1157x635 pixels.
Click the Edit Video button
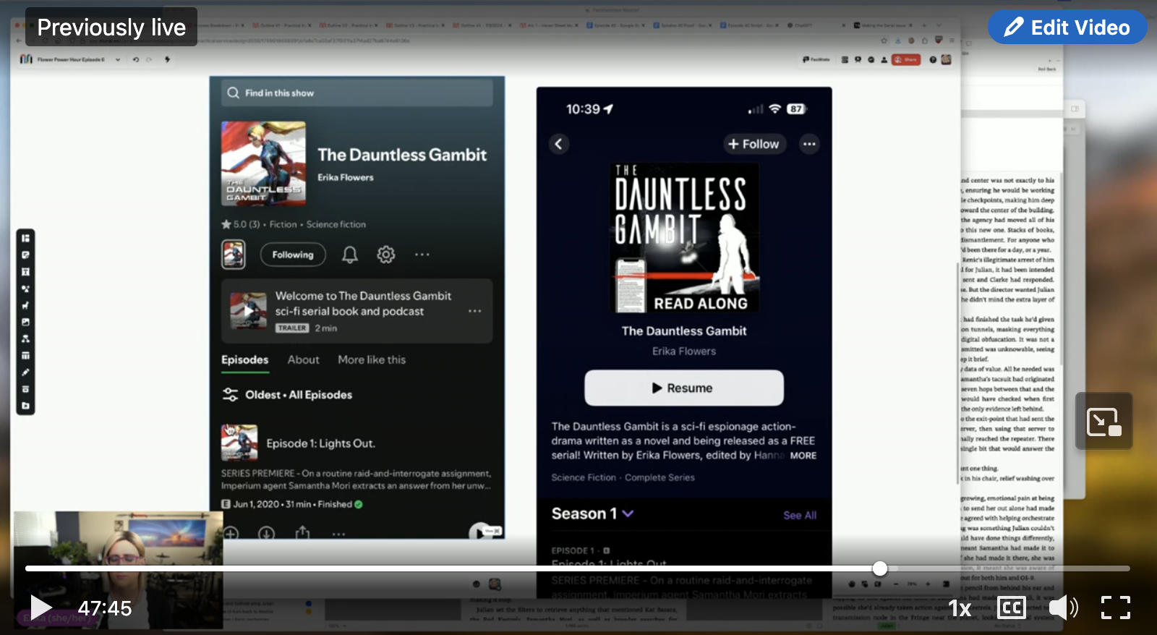click(1067, 27)
